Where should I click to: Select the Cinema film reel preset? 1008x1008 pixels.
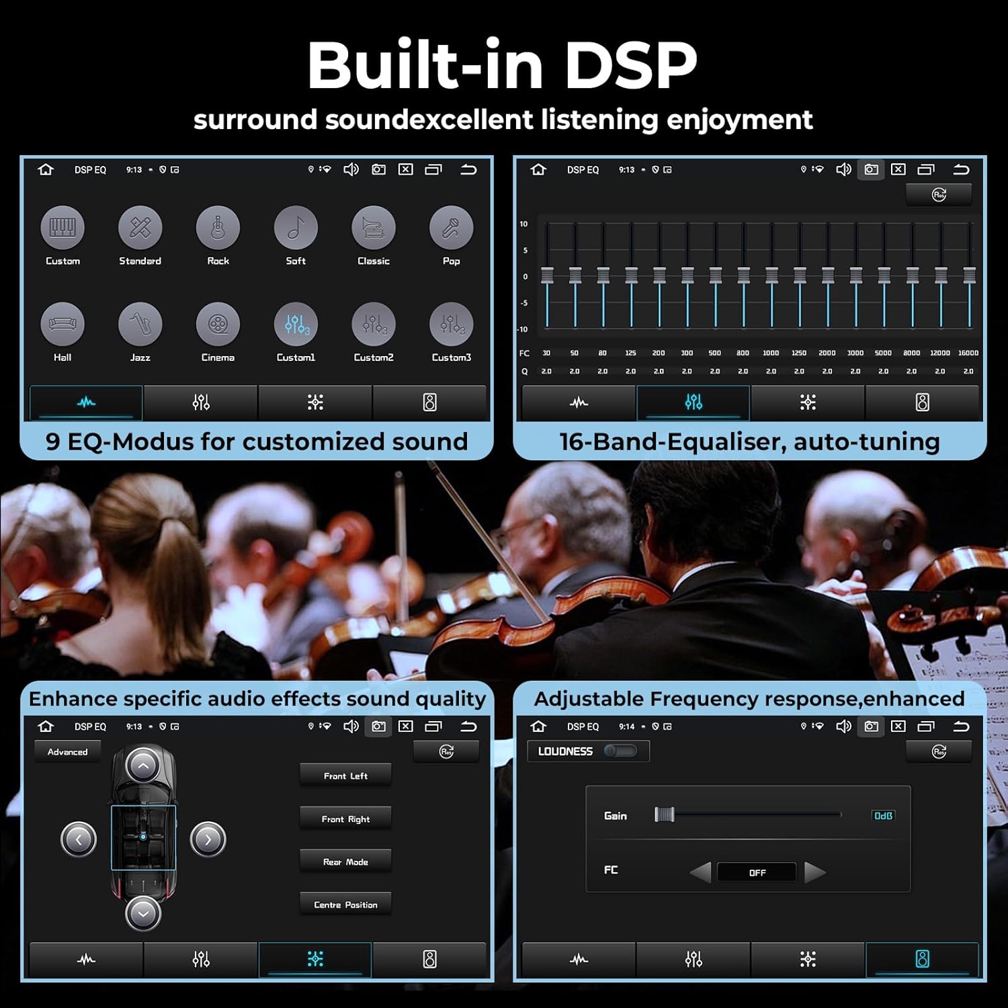(218, 325)
